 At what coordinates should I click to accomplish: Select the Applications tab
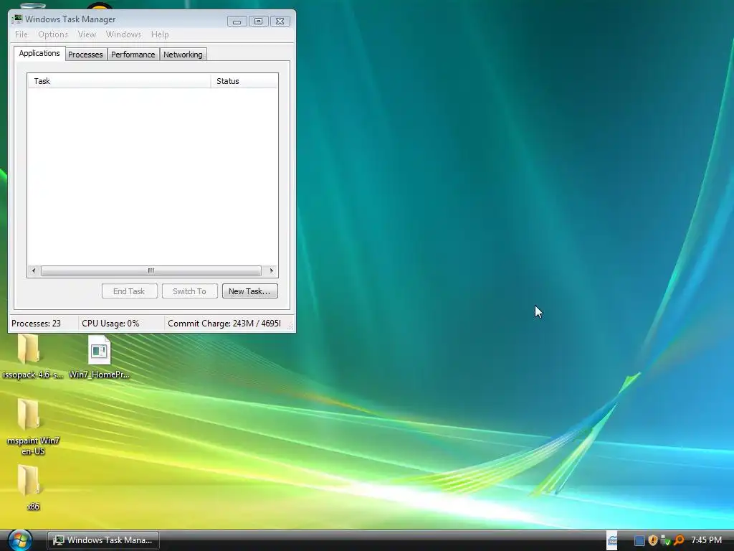[x=39, y=53]
